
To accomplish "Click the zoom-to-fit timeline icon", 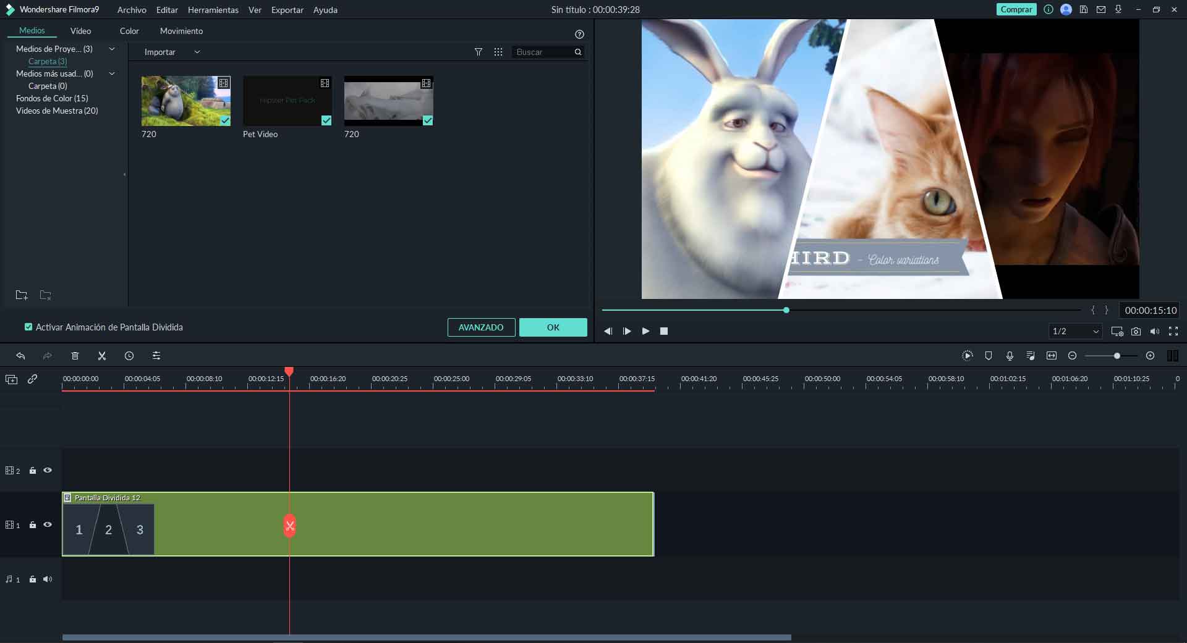I will pos(1052,356).
